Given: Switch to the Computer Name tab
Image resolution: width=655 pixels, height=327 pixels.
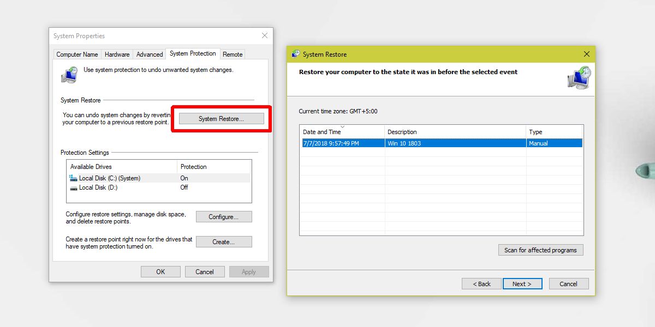Looking at the screenshot, I should click(77, 54).
